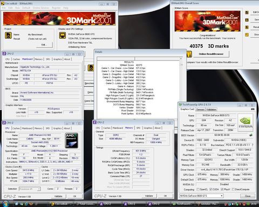Click the 40375 3D marks score text
The height and width of the screenshot is (207, 259).
209,46
